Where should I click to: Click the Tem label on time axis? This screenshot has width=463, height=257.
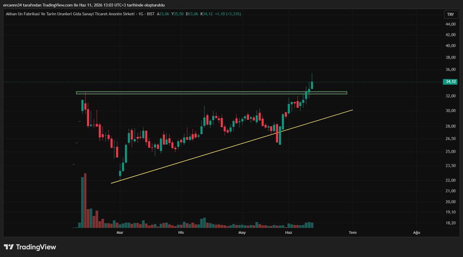[352, 233]
